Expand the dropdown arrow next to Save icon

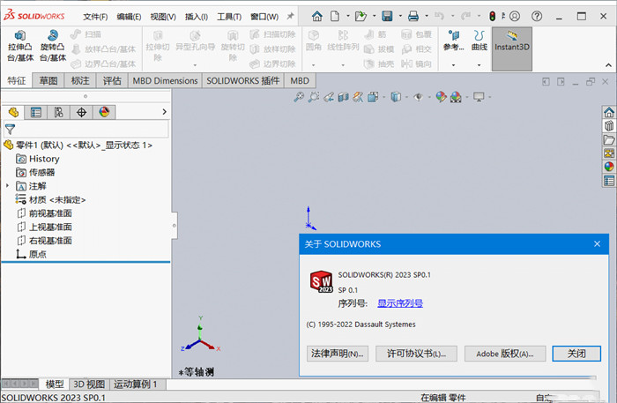(x=400, y=16)
